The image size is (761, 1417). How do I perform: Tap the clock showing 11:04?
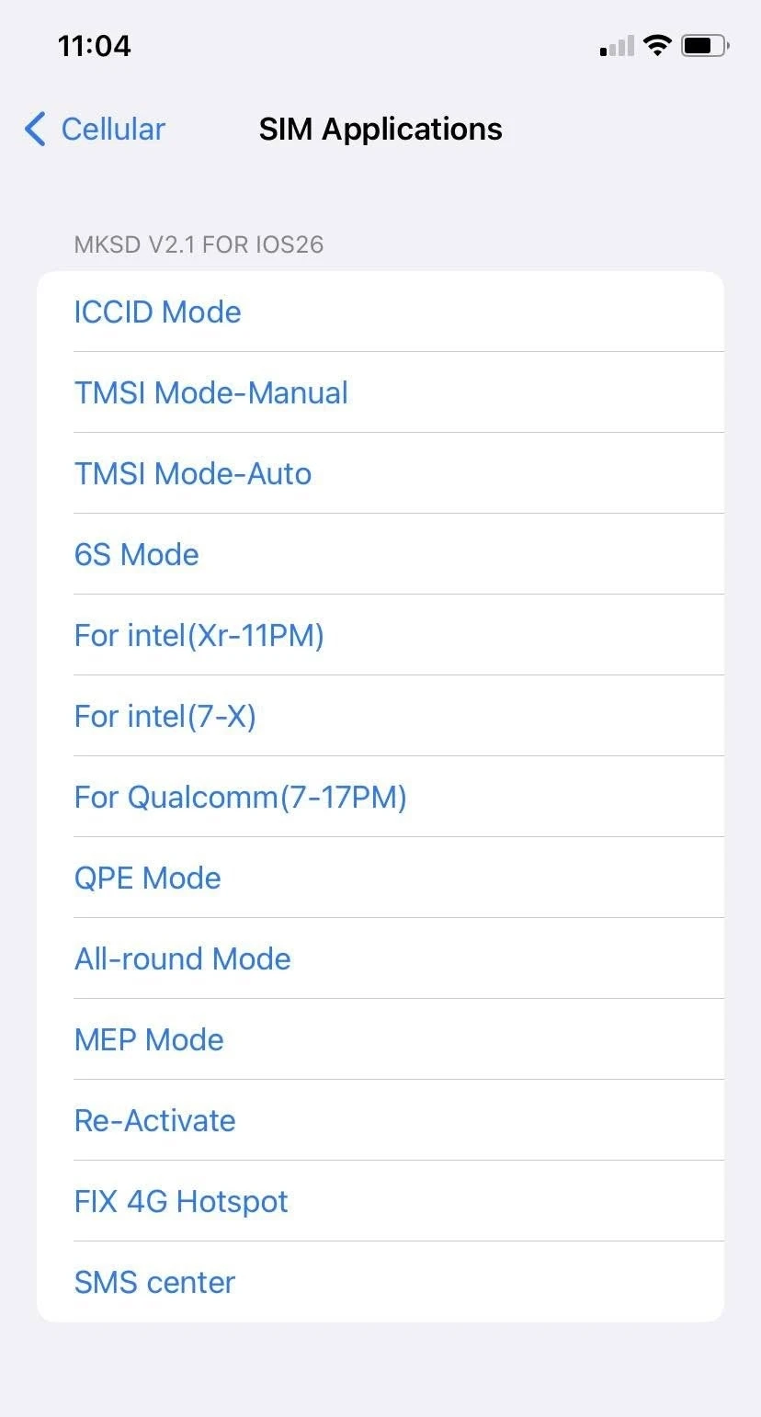click(95, 45)
